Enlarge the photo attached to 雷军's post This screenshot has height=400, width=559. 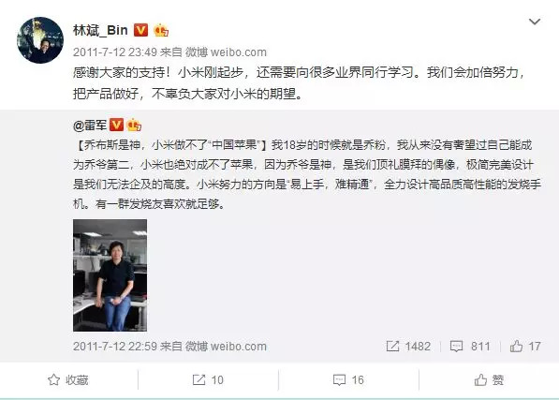pos(110,275)
